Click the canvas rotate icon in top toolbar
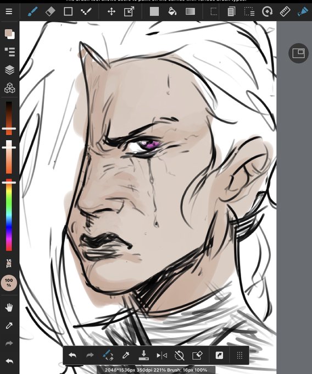This screenshot has height=374, width=312. tap(267, 12)
